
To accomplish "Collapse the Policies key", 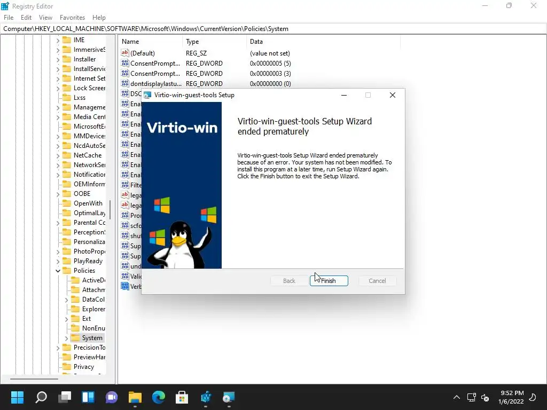I will pos(58,271).
